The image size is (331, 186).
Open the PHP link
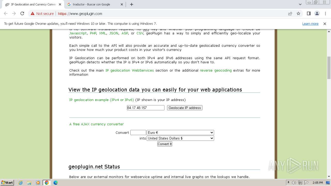(x=93, y=33)
